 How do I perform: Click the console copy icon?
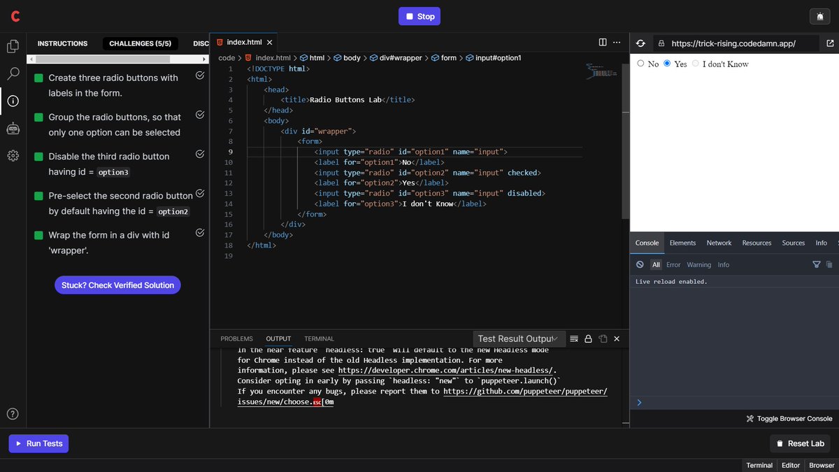(x=829, y=264)
